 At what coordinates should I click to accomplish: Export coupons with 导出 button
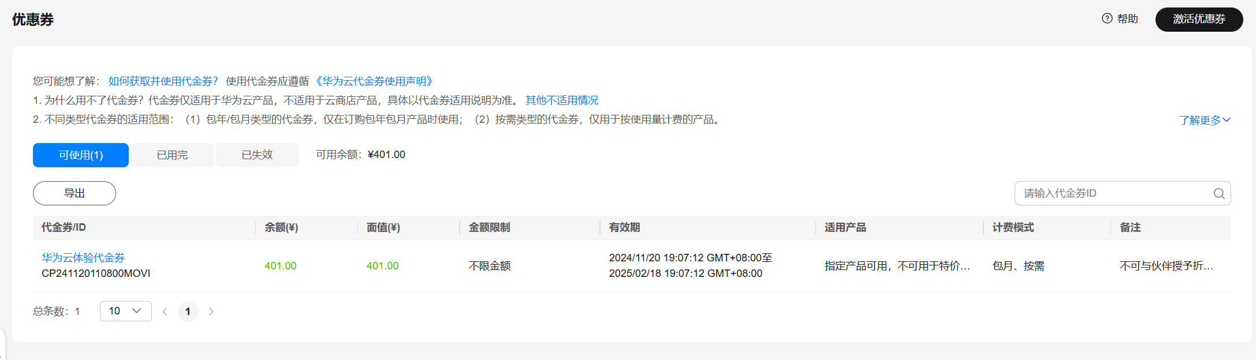74,193
